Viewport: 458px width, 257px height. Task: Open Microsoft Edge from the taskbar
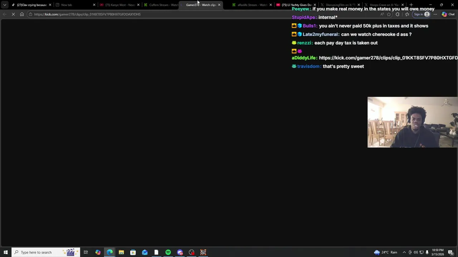coord(109,252)
